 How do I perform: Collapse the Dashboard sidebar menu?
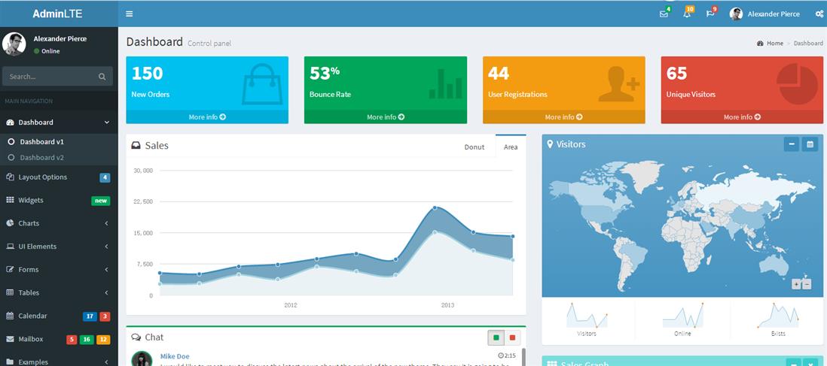pos(59,123)
